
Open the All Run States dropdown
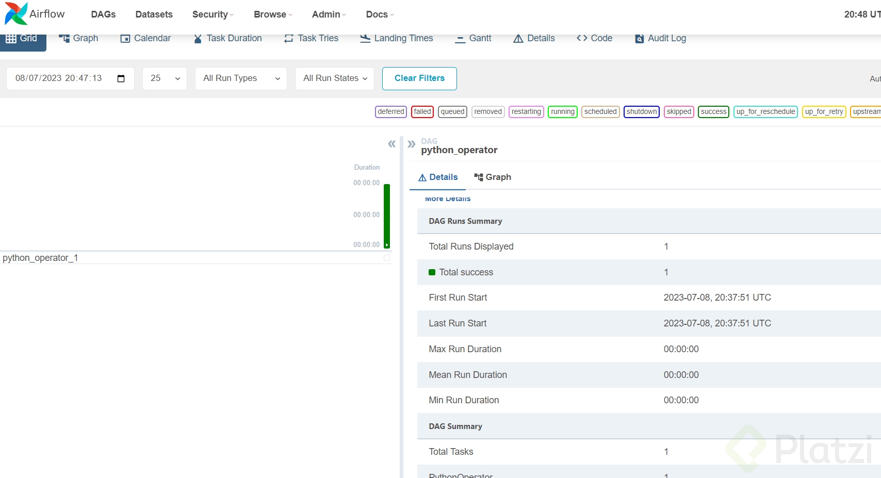[x=335, y=78]
